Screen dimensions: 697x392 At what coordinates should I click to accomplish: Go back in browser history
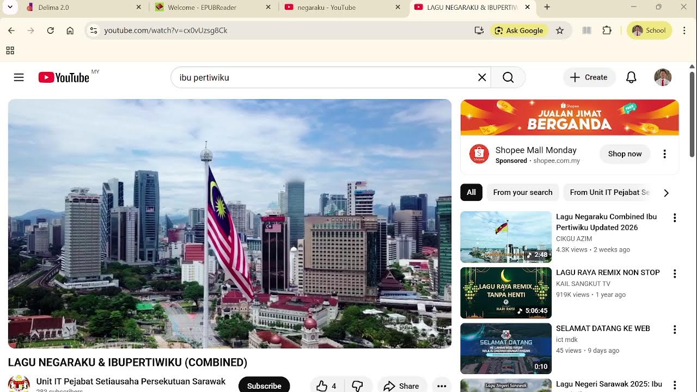11,30
